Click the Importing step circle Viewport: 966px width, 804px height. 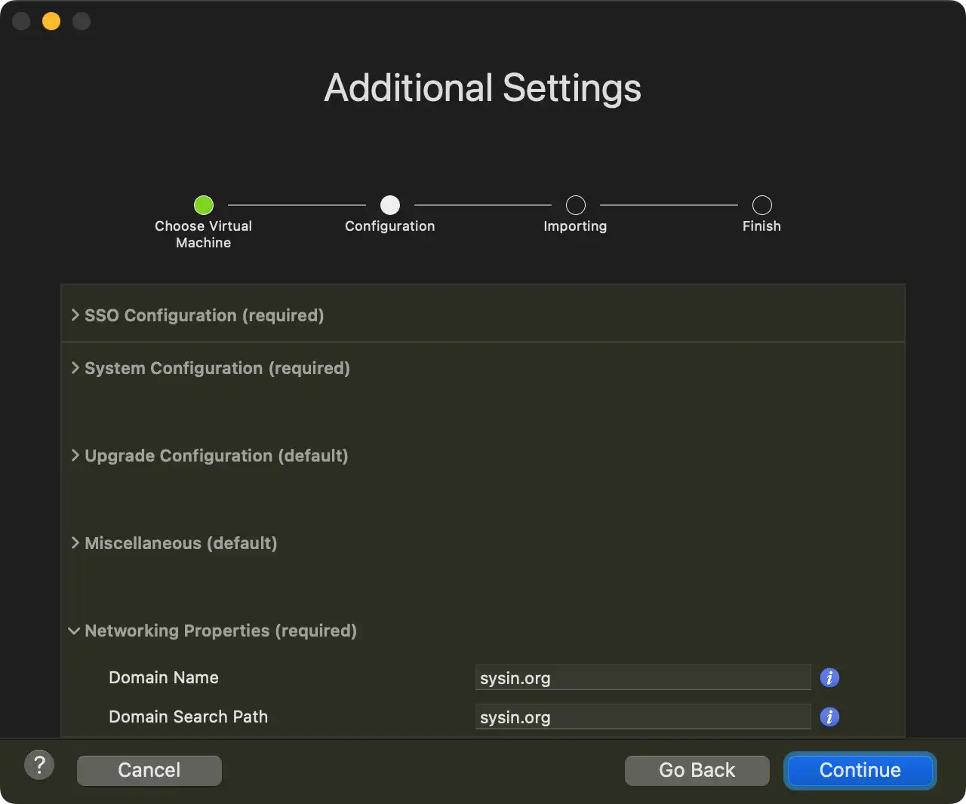(x=576, y=205)
